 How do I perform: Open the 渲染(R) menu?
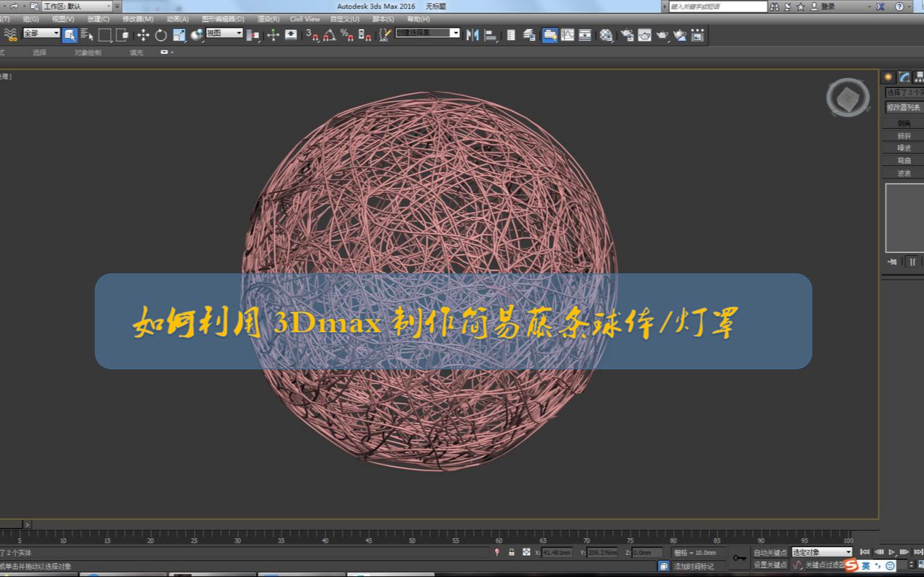tap(269, 19)
